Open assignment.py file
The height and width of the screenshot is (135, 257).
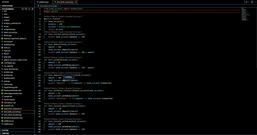[x=10, y=29]
